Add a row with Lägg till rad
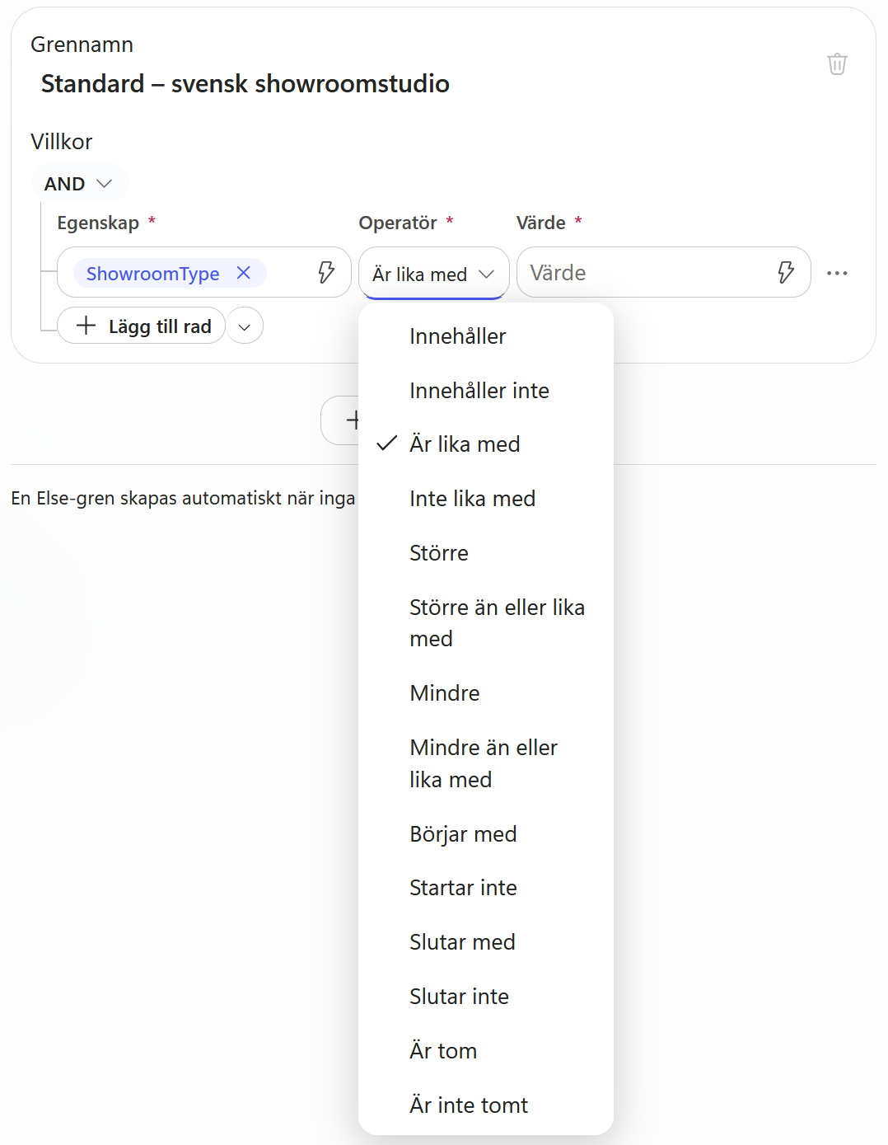Screen dimensions: 888x1145 click(142, 326)
